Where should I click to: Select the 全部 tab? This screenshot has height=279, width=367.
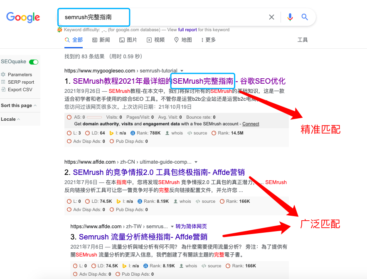point(74,40)
